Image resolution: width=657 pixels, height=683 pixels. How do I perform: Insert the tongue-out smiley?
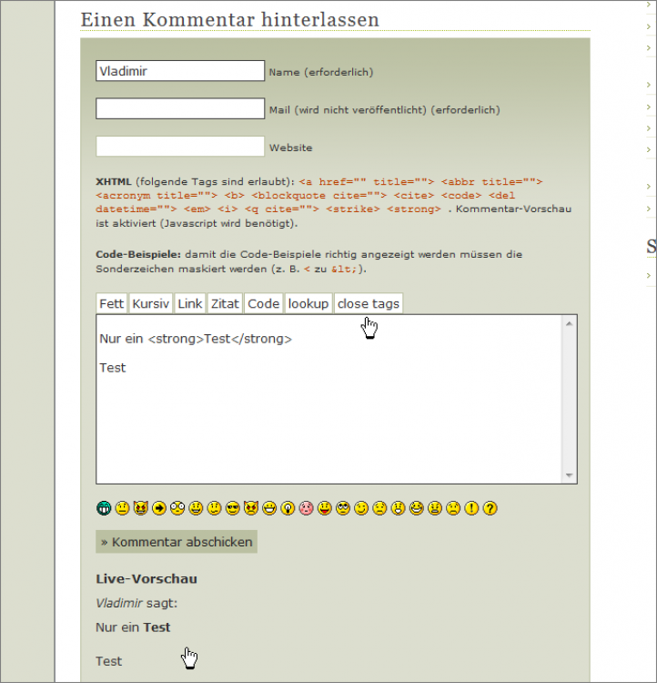(325, 508)
